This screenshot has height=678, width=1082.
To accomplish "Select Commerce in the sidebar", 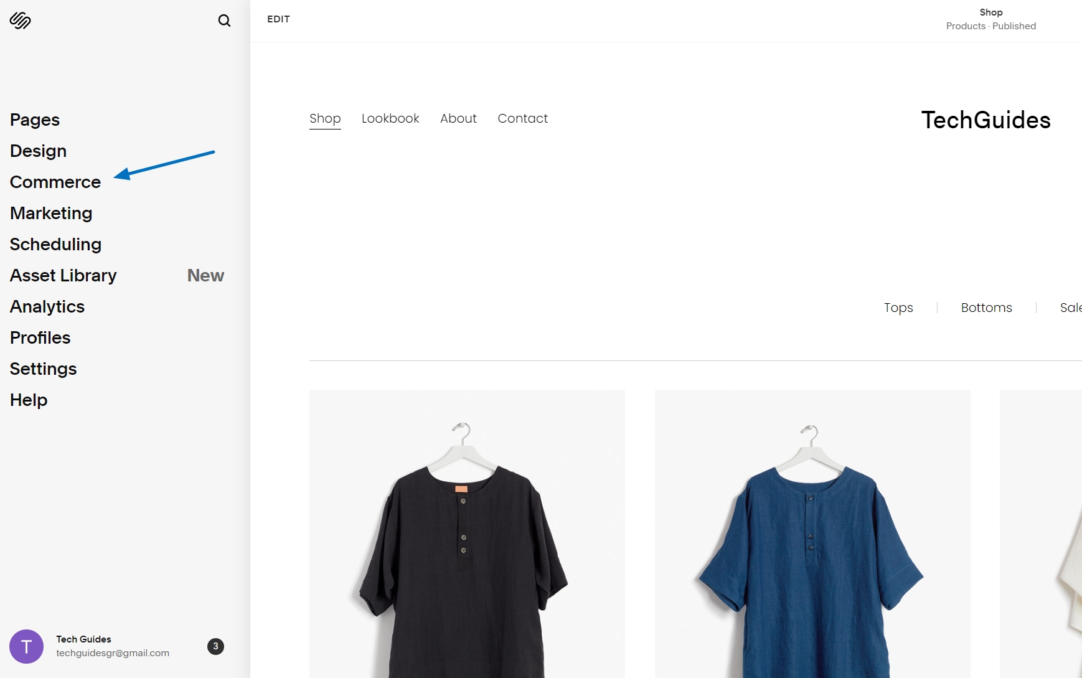I will point(55,182).
